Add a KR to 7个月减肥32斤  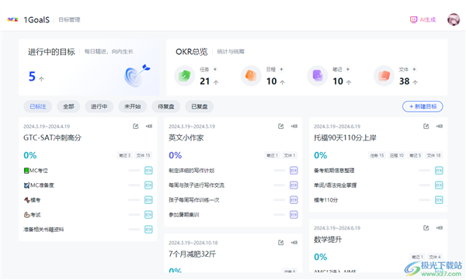[294, 243]
